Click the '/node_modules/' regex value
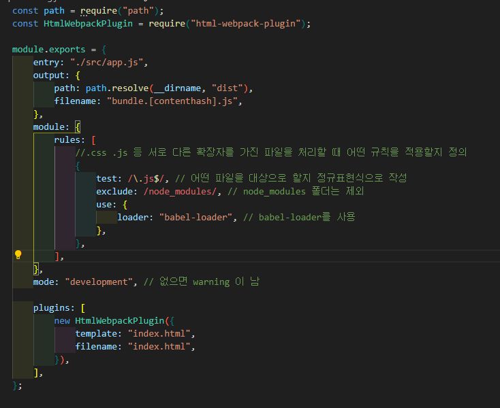The image size is (500, 408). tap(180, 191)
